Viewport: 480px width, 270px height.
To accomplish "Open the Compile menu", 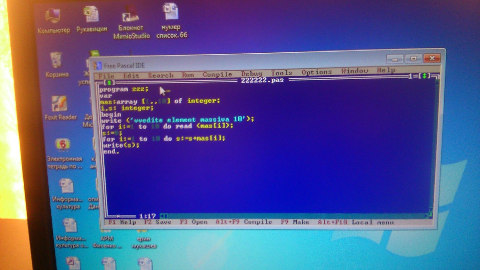I will click(217, 74).
